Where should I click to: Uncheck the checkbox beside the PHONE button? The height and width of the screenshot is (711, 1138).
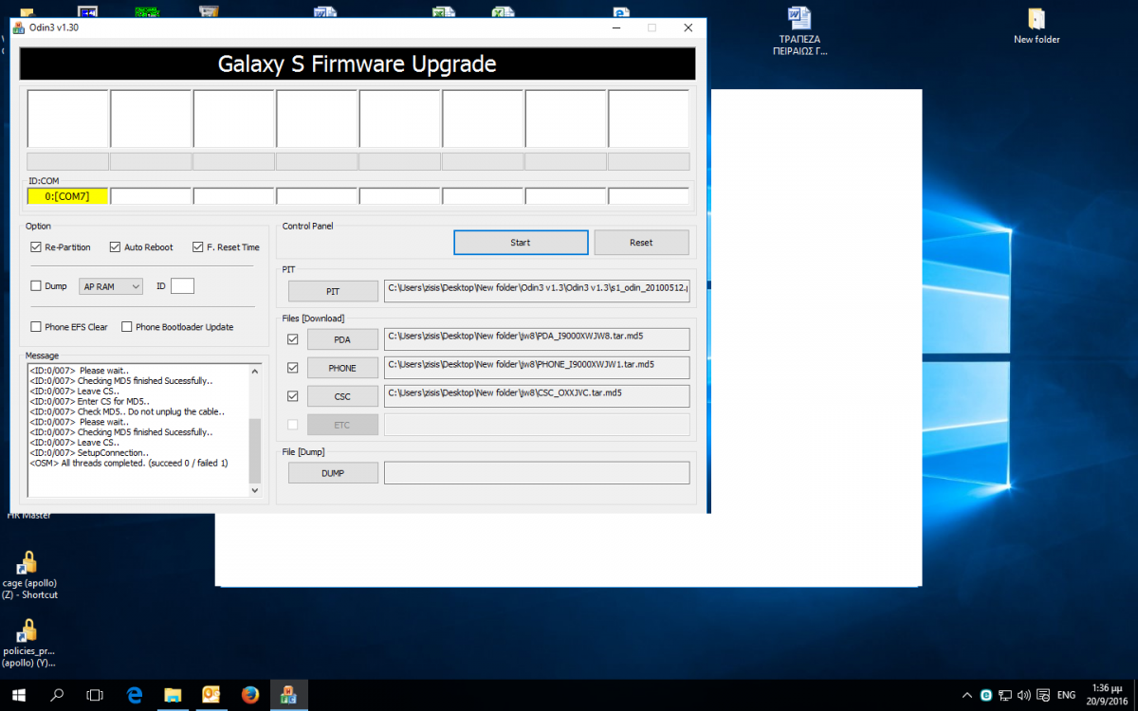pyautogui.click(x=292, y=367)
